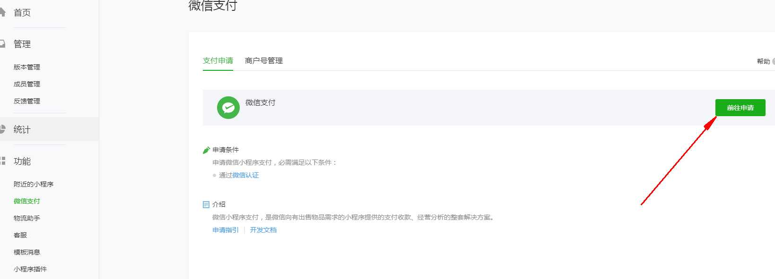Select 微信支付 in the sidebar
This screenshot has width=775, height=279.
[x=27, y=201]
